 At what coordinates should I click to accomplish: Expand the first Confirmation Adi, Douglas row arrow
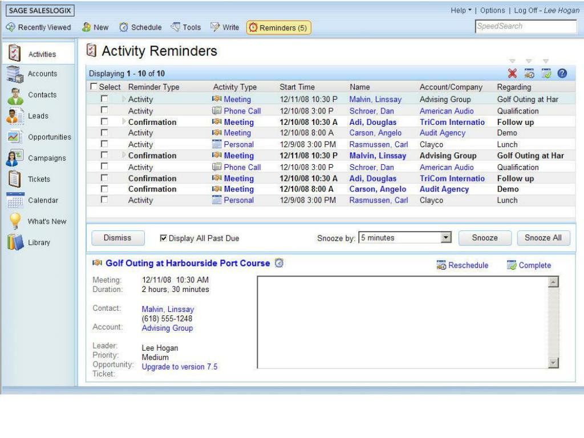[x=124, y=121]
